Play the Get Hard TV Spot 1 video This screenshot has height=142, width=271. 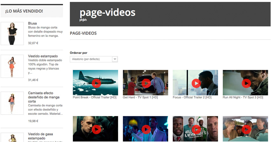coord(146,83)
